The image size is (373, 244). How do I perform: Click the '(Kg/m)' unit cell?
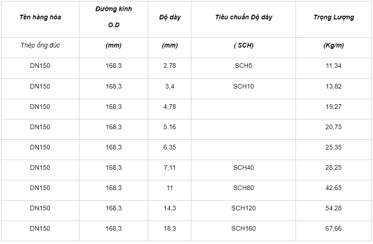pyautogui.click(x=333, y=45)
